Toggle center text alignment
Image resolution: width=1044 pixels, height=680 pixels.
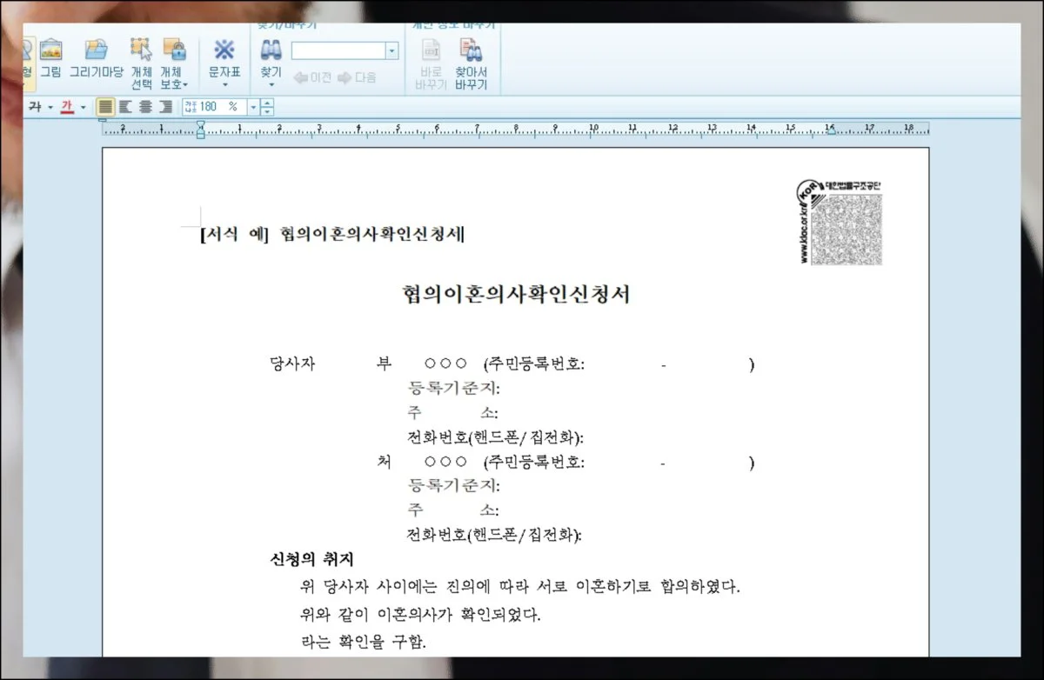point(144,106)
